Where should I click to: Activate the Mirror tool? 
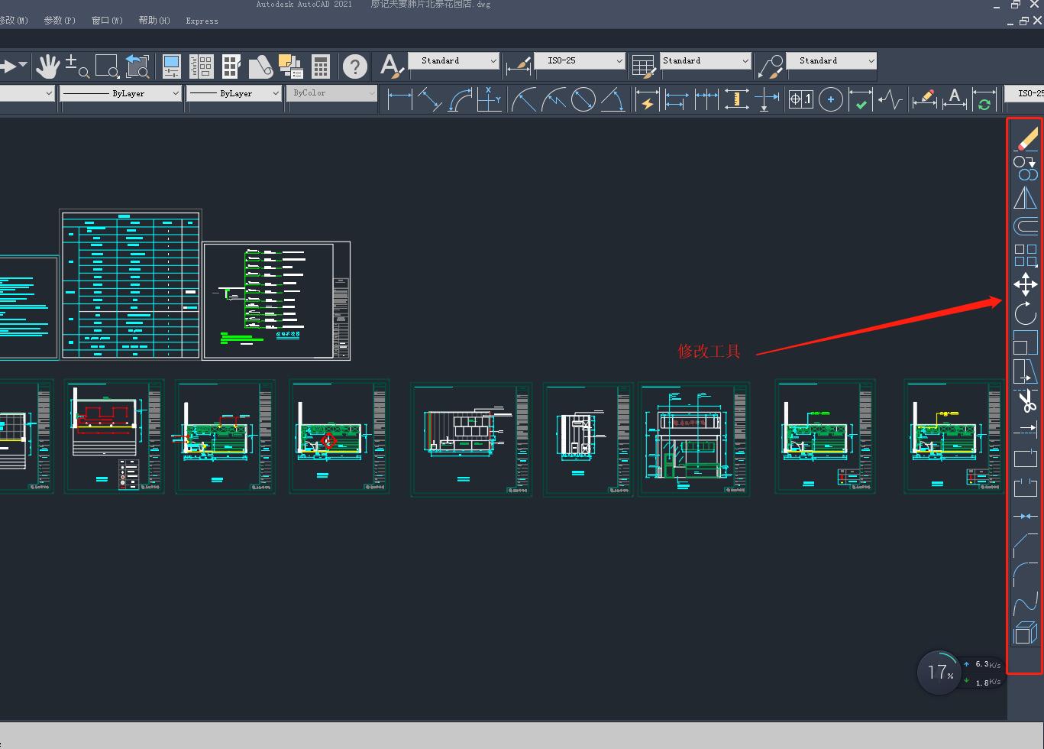[x=1025, y=198]
